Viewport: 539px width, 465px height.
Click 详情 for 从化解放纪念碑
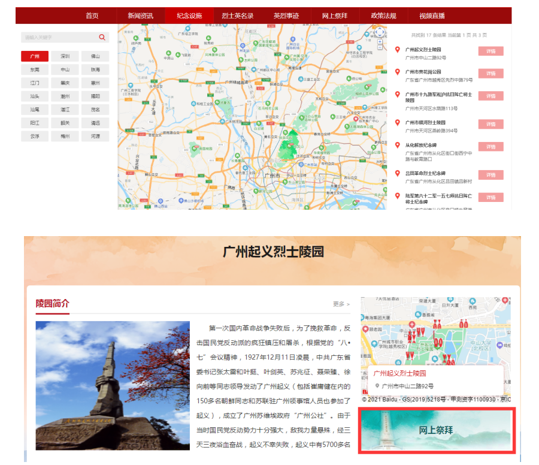pos(491,147)
